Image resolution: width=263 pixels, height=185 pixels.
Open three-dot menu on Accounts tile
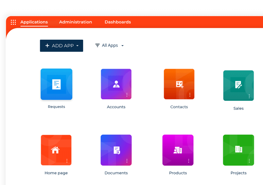coord(127,95)
